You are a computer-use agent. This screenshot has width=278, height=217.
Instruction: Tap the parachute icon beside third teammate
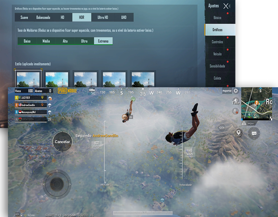coord(50,112)
